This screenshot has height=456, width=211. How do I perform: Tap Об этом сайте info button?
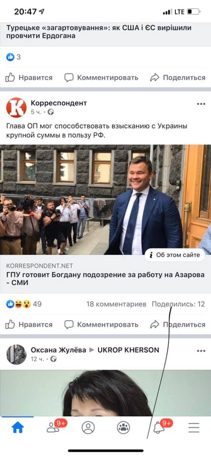coord(174,255)
